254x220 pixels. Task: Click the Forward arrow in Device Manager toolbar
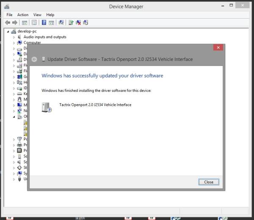(x=15, y=22)
